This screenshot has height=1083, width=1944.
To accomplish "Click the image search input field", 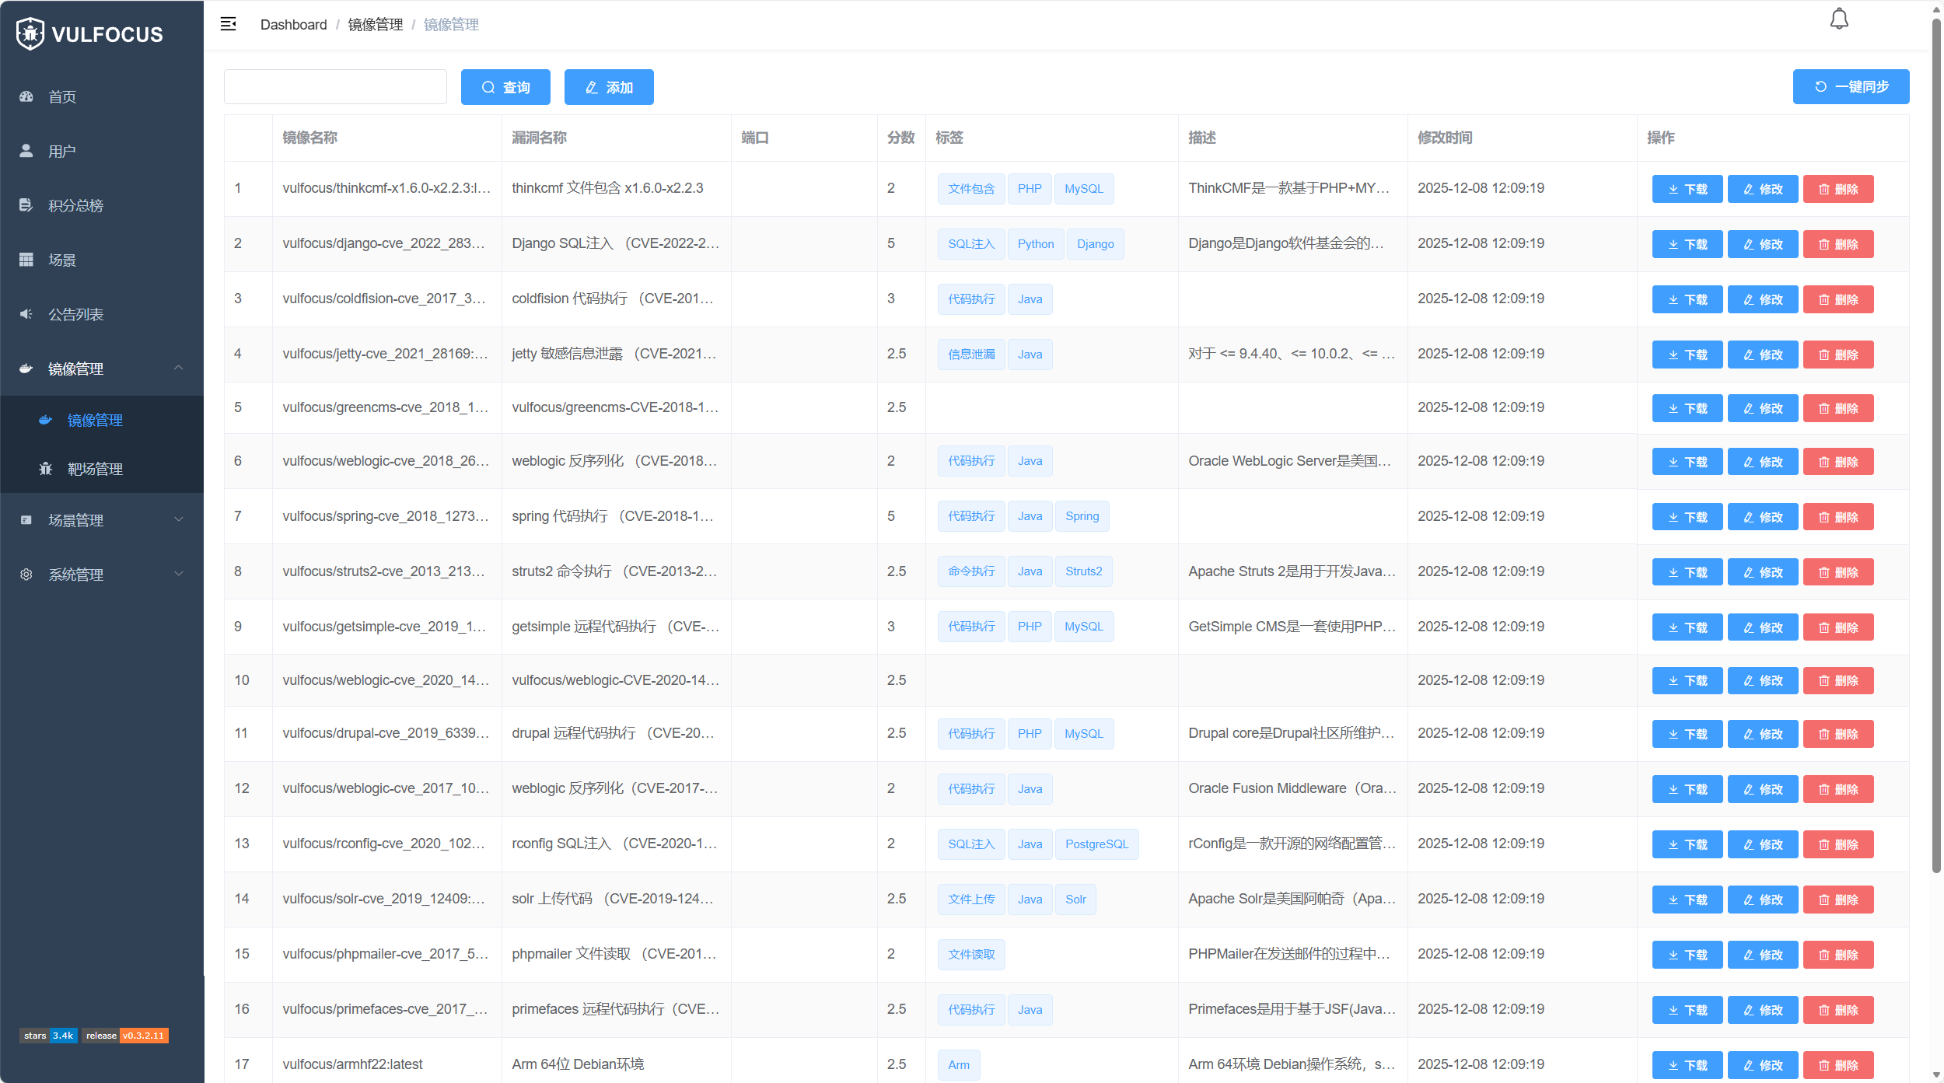I will [335, 87].
